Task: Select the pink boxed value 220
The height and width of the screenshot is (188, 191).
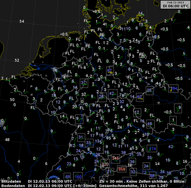Action: (105, 164)
